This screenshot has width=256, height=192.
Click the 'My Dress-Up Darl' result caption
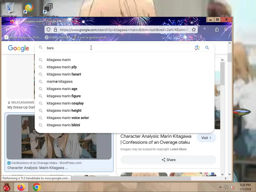pos(21,107)
